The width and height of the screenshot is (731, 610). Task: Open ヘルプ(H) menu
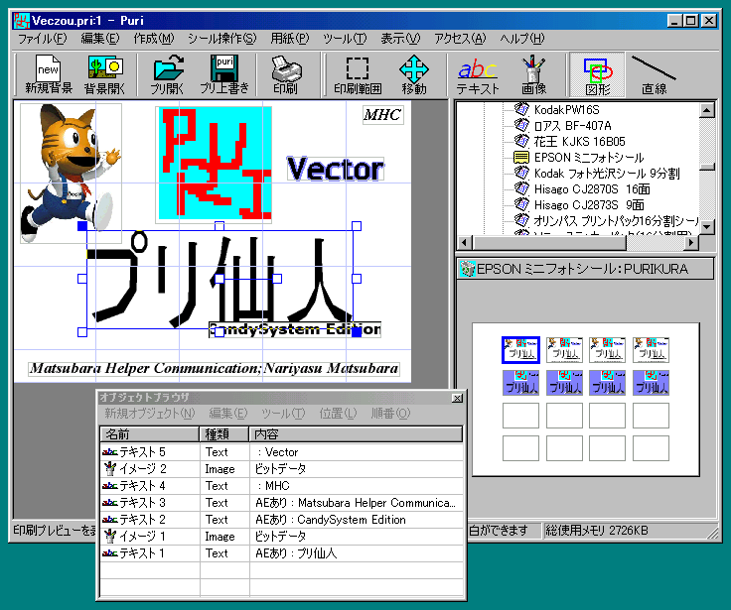(x=521, y=38)
